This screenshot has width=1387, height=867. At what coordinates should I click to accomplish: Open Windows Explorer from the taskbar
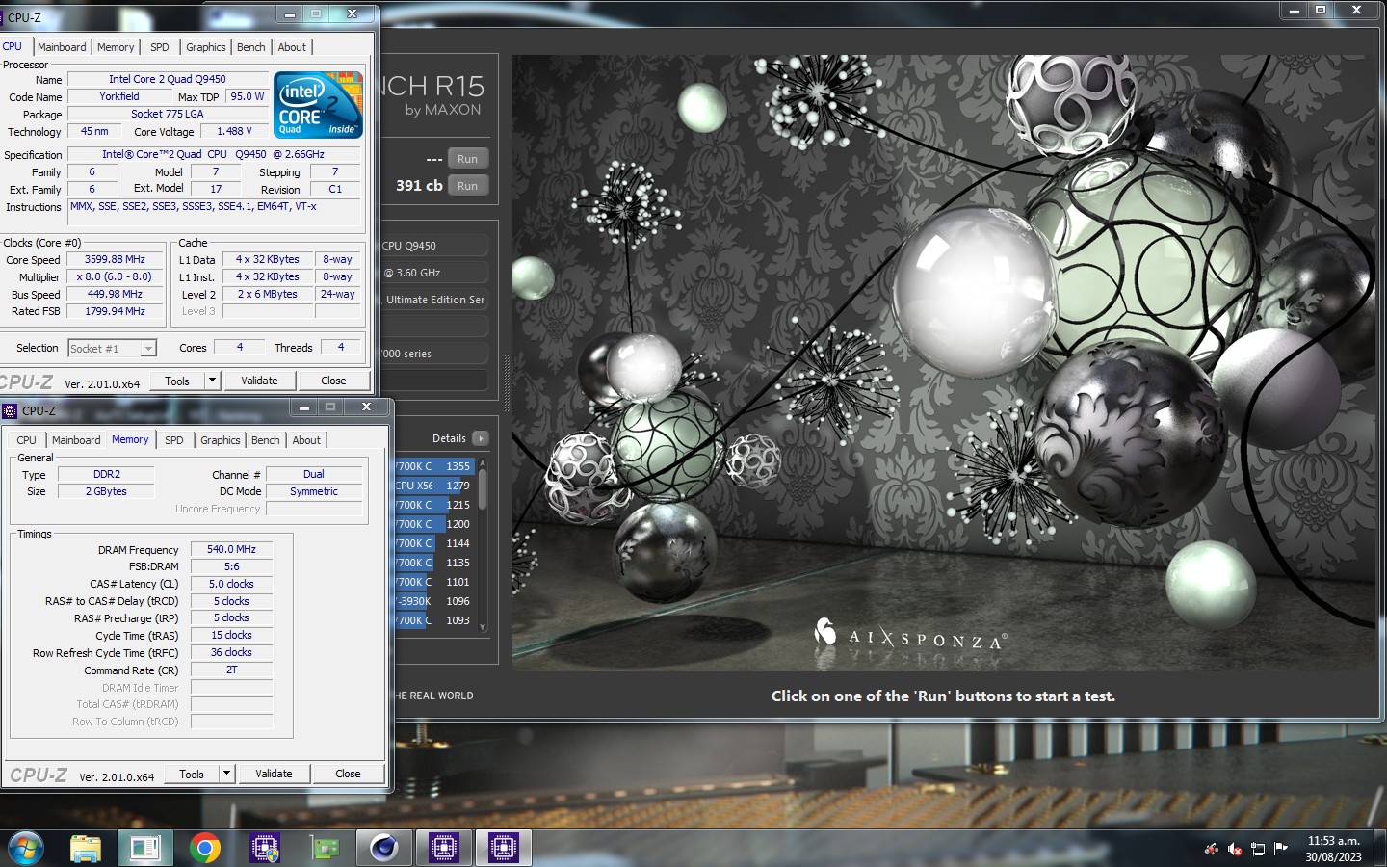pos(86,848)
